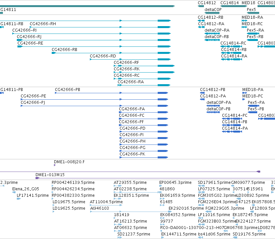Select EST LD19675.5prime
This screenshot has height=239, width=275.
click(69, 202)
